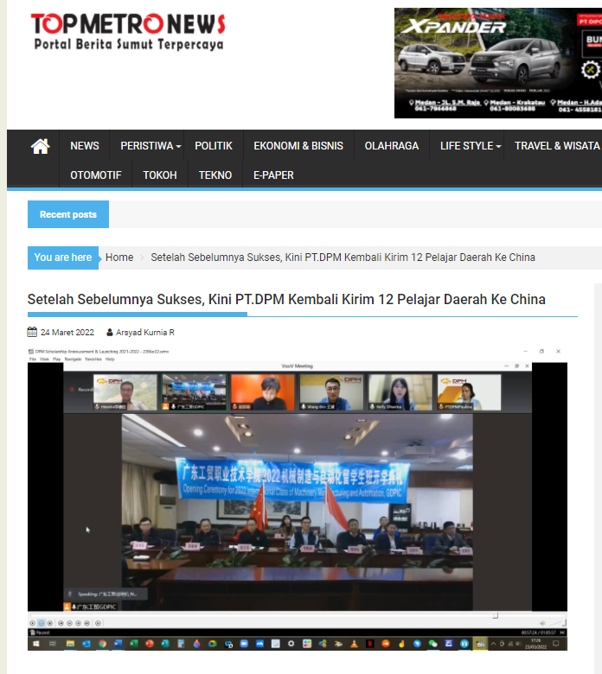Screen dimensions: 602x674
Task: Open the Tokoh menu item
Action: click(160, 175)
